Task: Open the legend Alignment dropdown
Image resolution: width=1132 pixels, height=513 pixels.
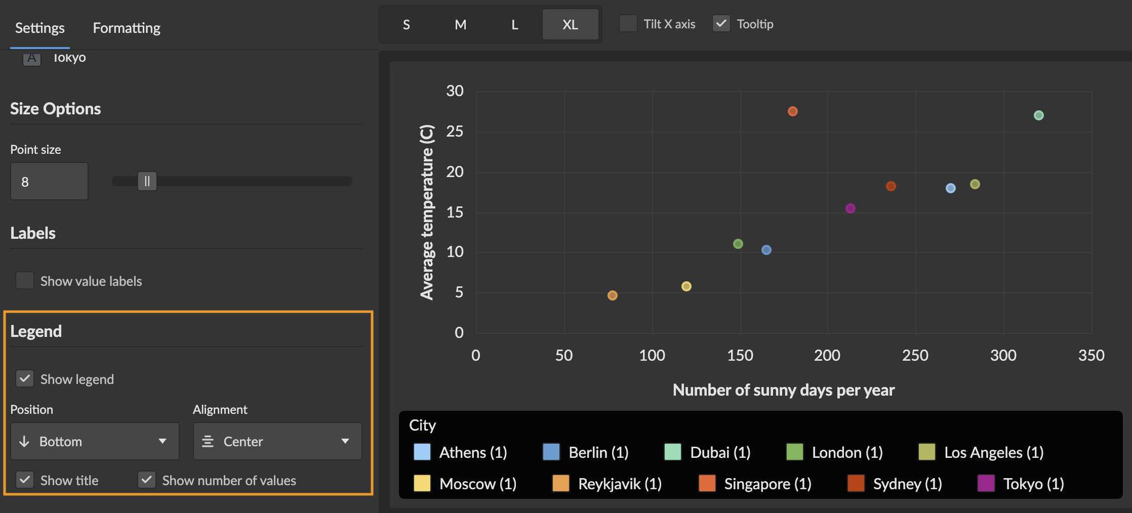Action: (277, 441)
